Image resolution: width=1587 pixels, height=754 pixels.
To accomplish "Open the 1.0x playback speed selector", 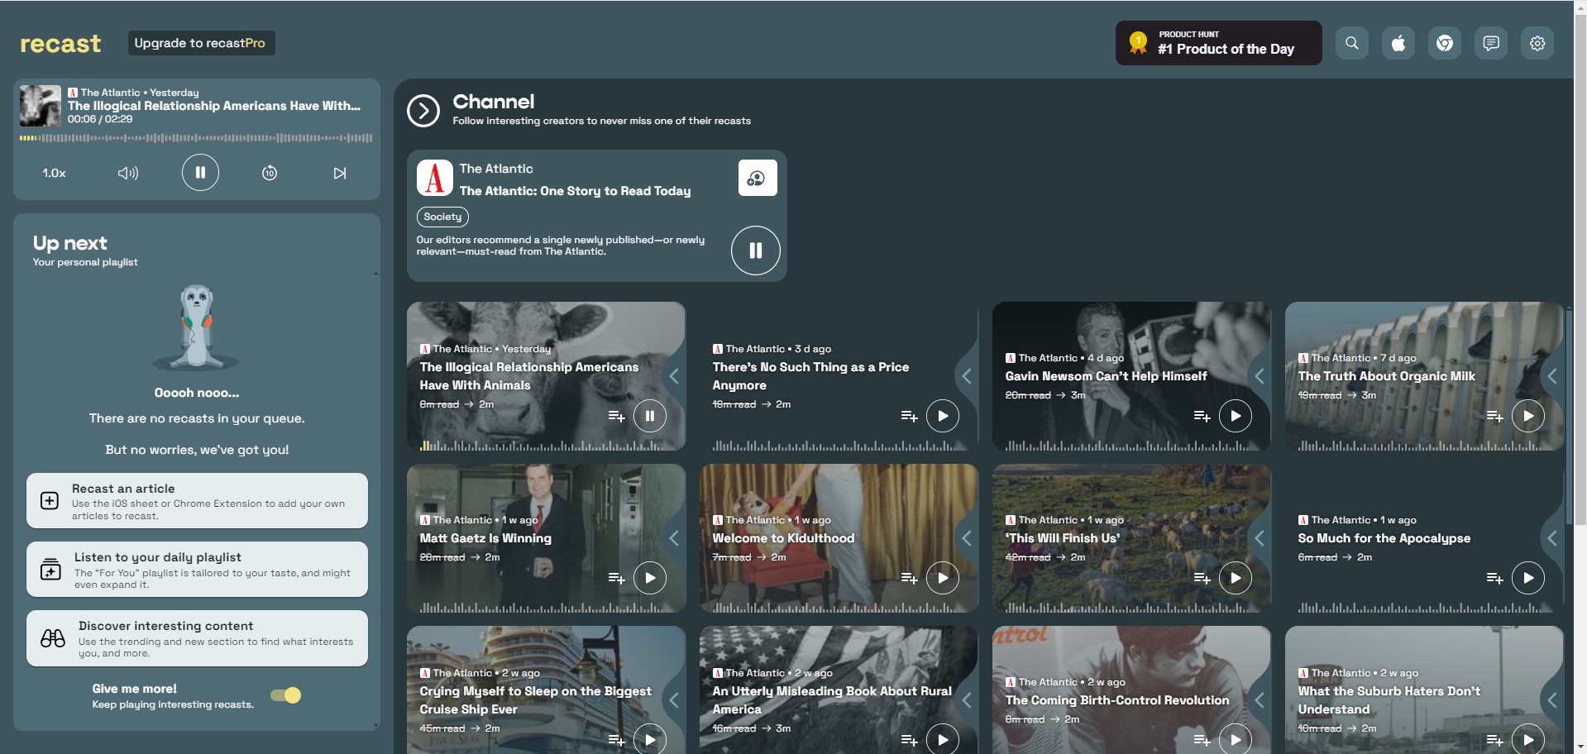I will pyautogui.click(x=55, y=173).
